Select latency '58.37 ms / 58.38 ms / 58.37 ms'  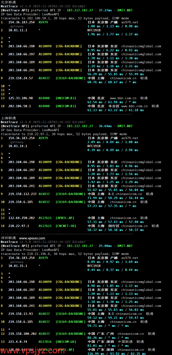coord(116,230)
